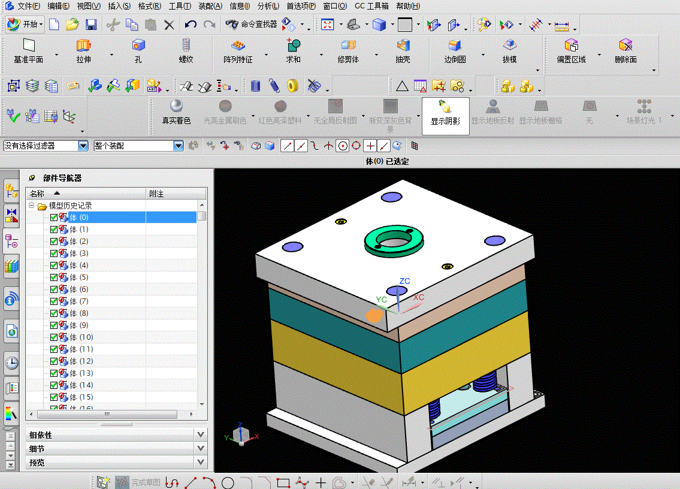Collapse the 模型历史记录 tree node
Screen dimensions: 680x489
coord(32,205)
